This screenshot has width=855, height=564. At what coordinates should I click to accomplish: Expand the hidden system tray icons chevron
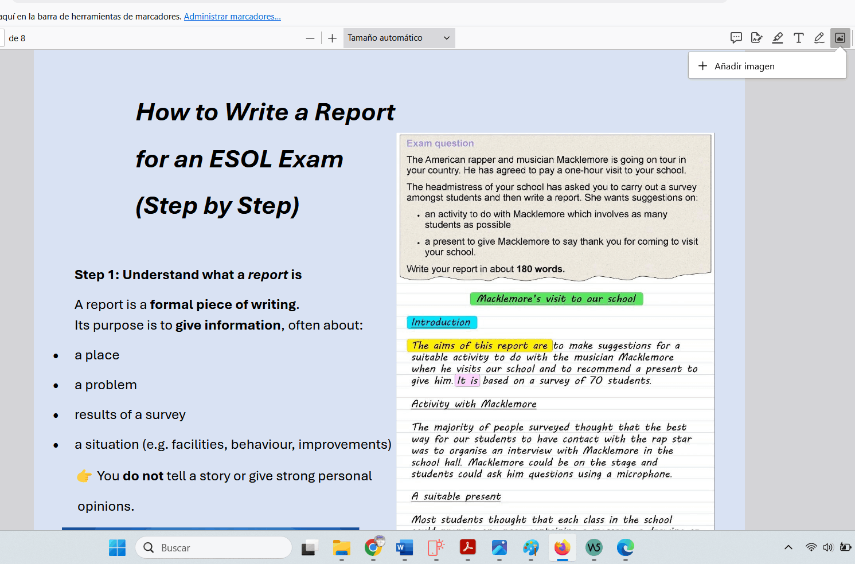(x=788, y=547)
